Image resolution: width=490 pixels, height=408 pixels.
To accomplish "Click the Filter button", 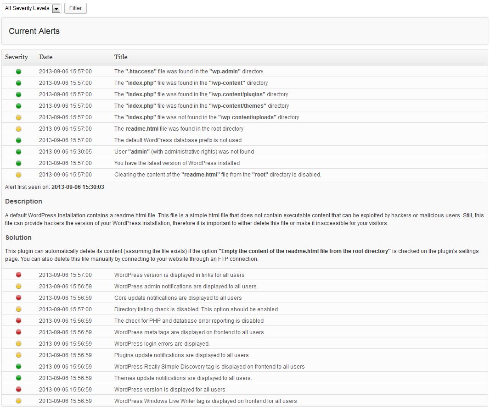I will pos(75,8).
